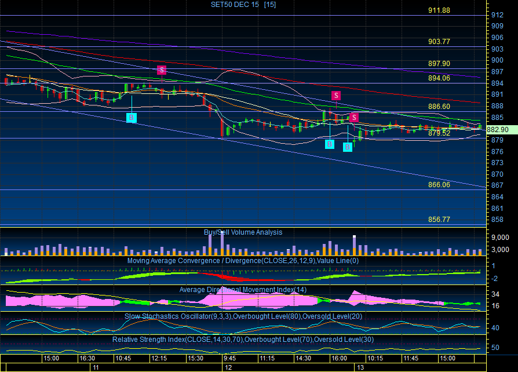Select the 11:15 time axis label

pos(267,359)
